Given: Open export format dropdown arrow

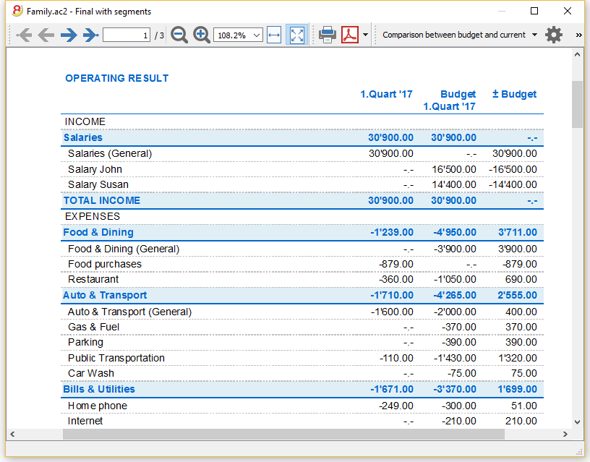Looking at the screenshot, I should [x=365, y=35].
